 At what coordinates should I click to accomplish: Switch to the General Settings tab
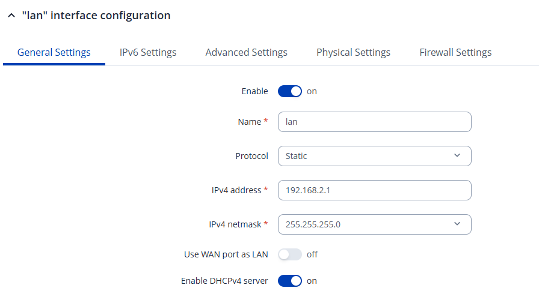pos(54,52)
